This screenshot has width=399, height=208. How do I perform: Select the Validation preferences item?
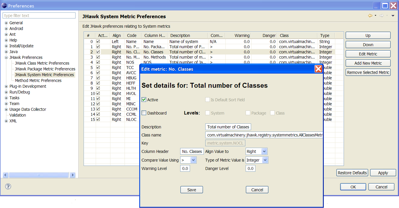[x=18, y=115]
